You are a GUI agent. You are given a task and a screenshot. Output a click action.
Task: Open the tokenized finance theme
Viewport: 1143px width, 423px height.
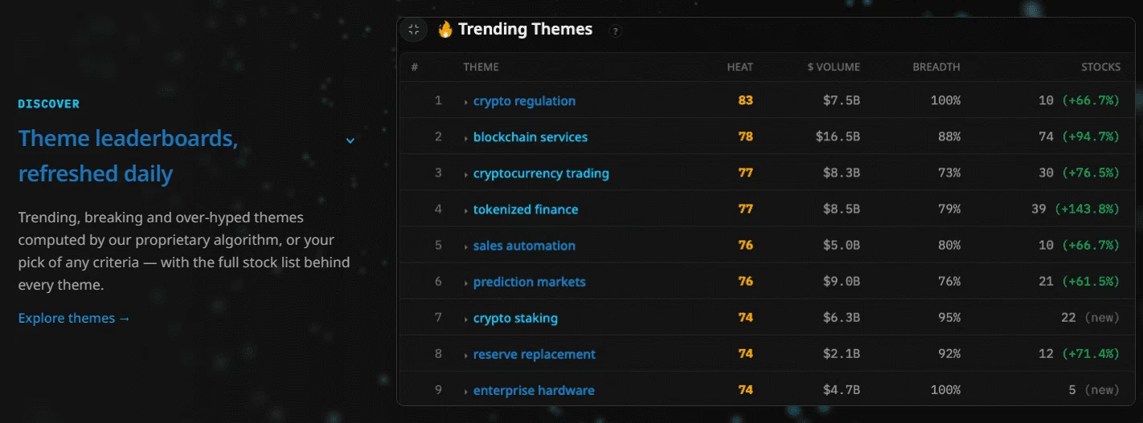click(526, 209)
